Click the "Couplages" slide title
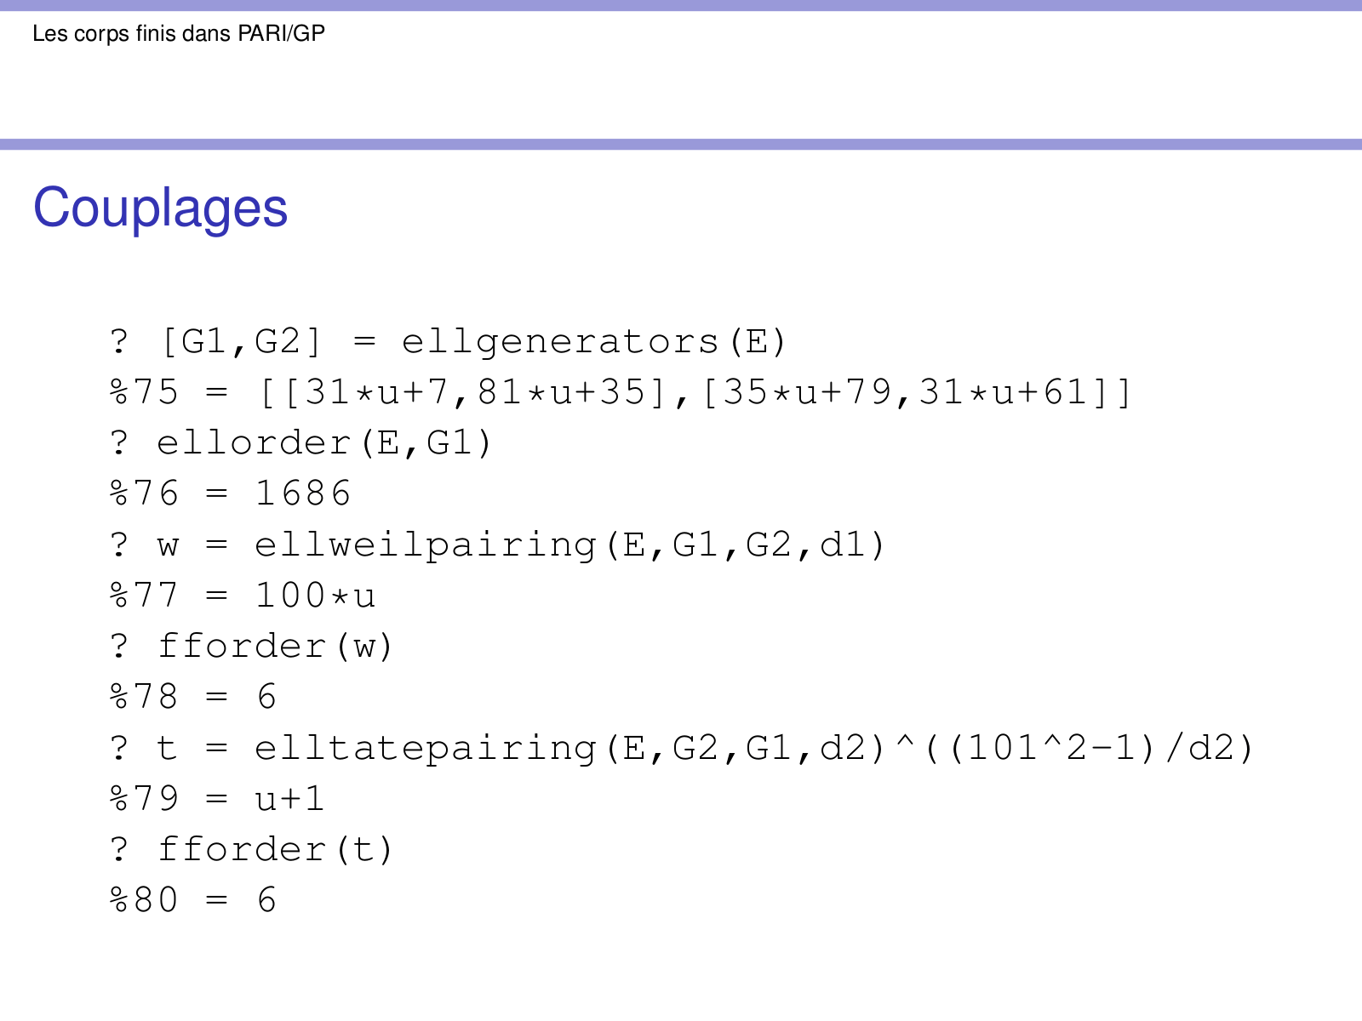1362x1021 pixels. 160,208
